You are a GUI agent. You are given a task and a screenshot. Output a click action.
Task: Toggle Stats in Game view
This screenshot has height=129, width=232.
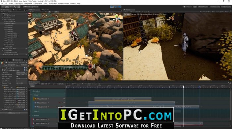(x=222, y=12)
